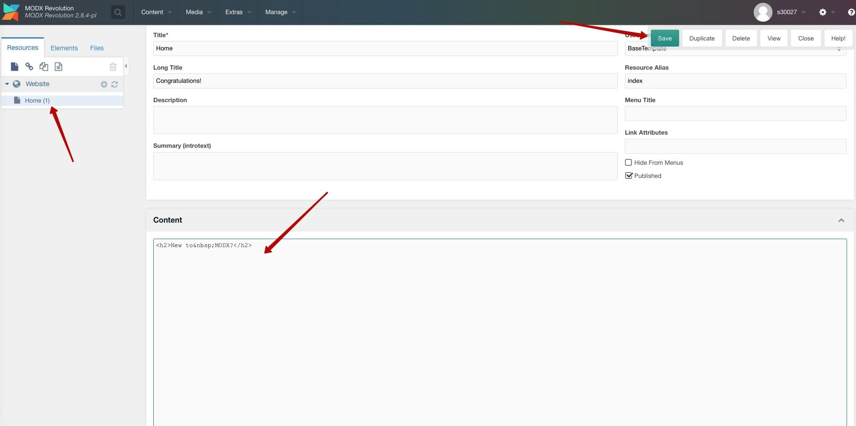Focus the Long Title field
This screenshot has height=426, width=856.
pyautogui.click(x=385, y=81)
